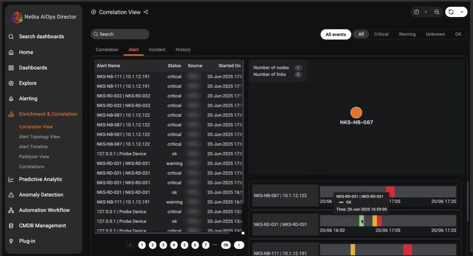Click the Predictive Analytic line-chart icon
Viewport: 473px width, 256px height.
tap(11, 179)
